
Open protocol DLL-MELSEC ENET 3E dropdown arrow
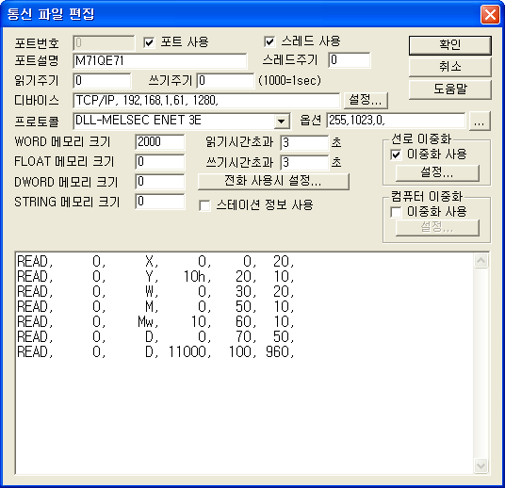coord(281,122)
